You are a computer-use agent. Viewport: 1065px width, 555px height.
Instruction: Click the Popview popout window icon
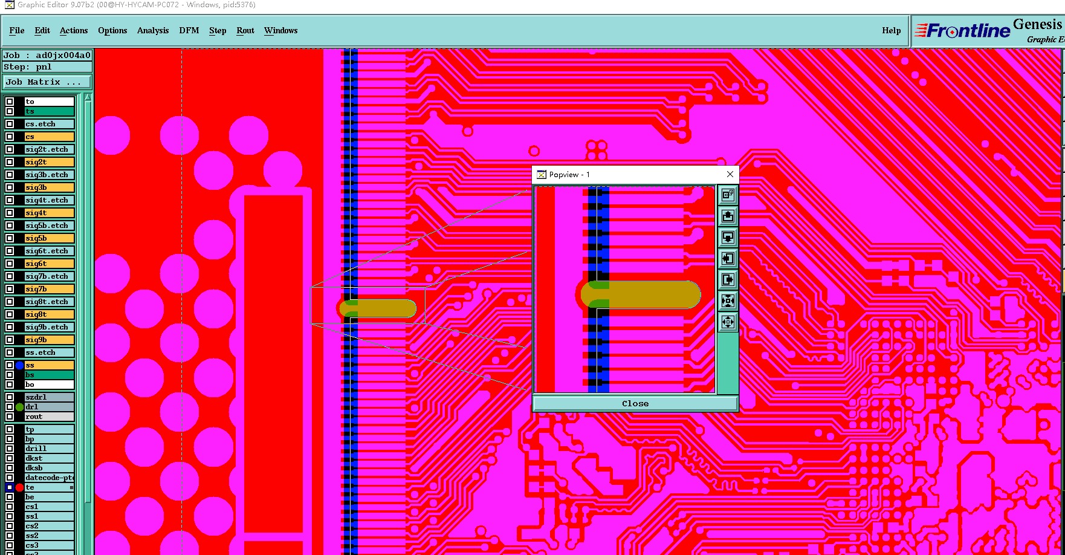(x=728, y=195)
